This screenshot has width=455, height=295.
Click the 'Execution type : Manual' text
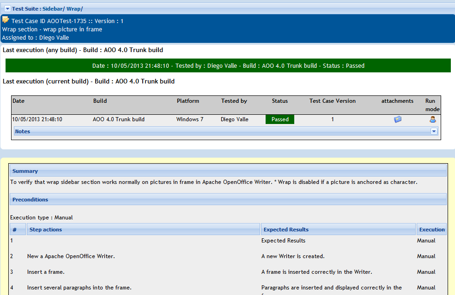(x=42, y=218)
